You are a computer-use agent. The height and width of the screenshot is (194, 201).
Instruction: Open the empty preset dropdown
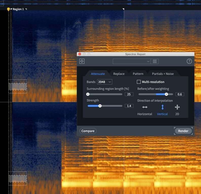click(132, 61)
